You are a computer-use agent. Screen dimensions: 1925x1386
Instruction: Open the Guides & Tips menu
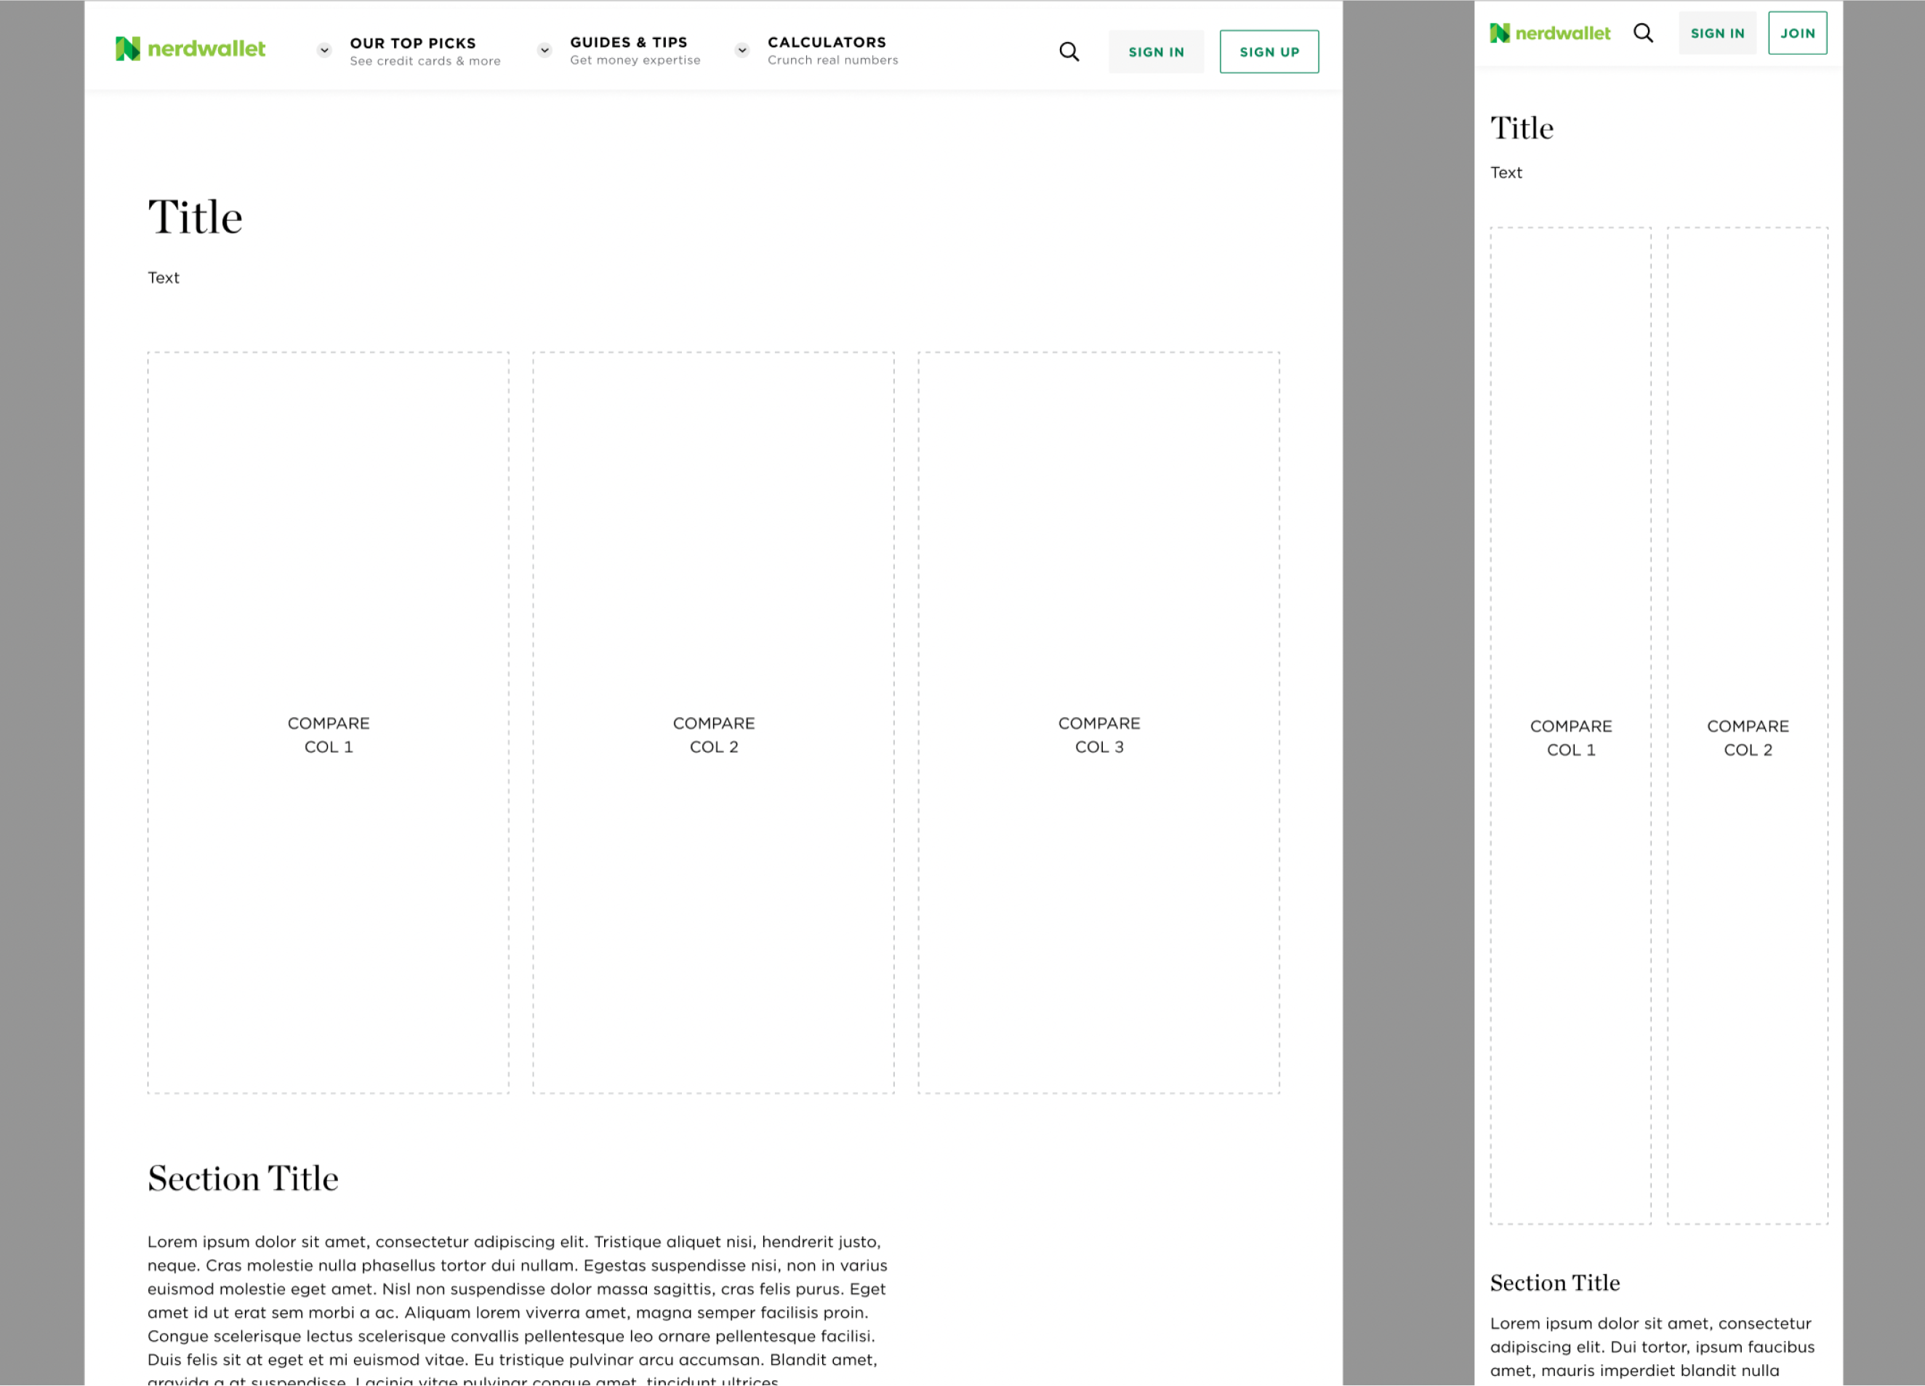[x=628, y=42]
